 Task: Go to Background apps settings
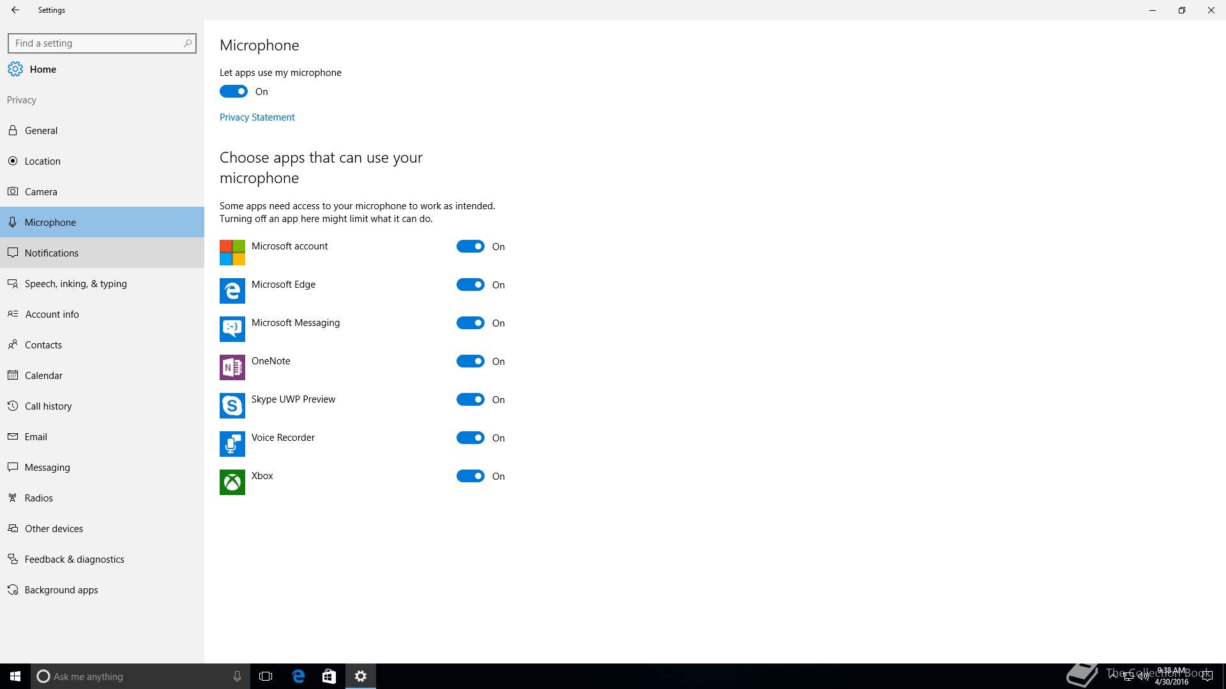coord(61,590)
